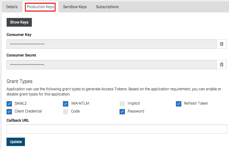Screen dimensions: 229x149
Task: Uncheck the Password grant type
Action: (122, 111)
